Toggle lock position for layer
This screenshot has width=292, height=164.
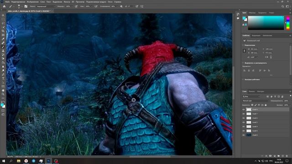click(x=259, y=105)
